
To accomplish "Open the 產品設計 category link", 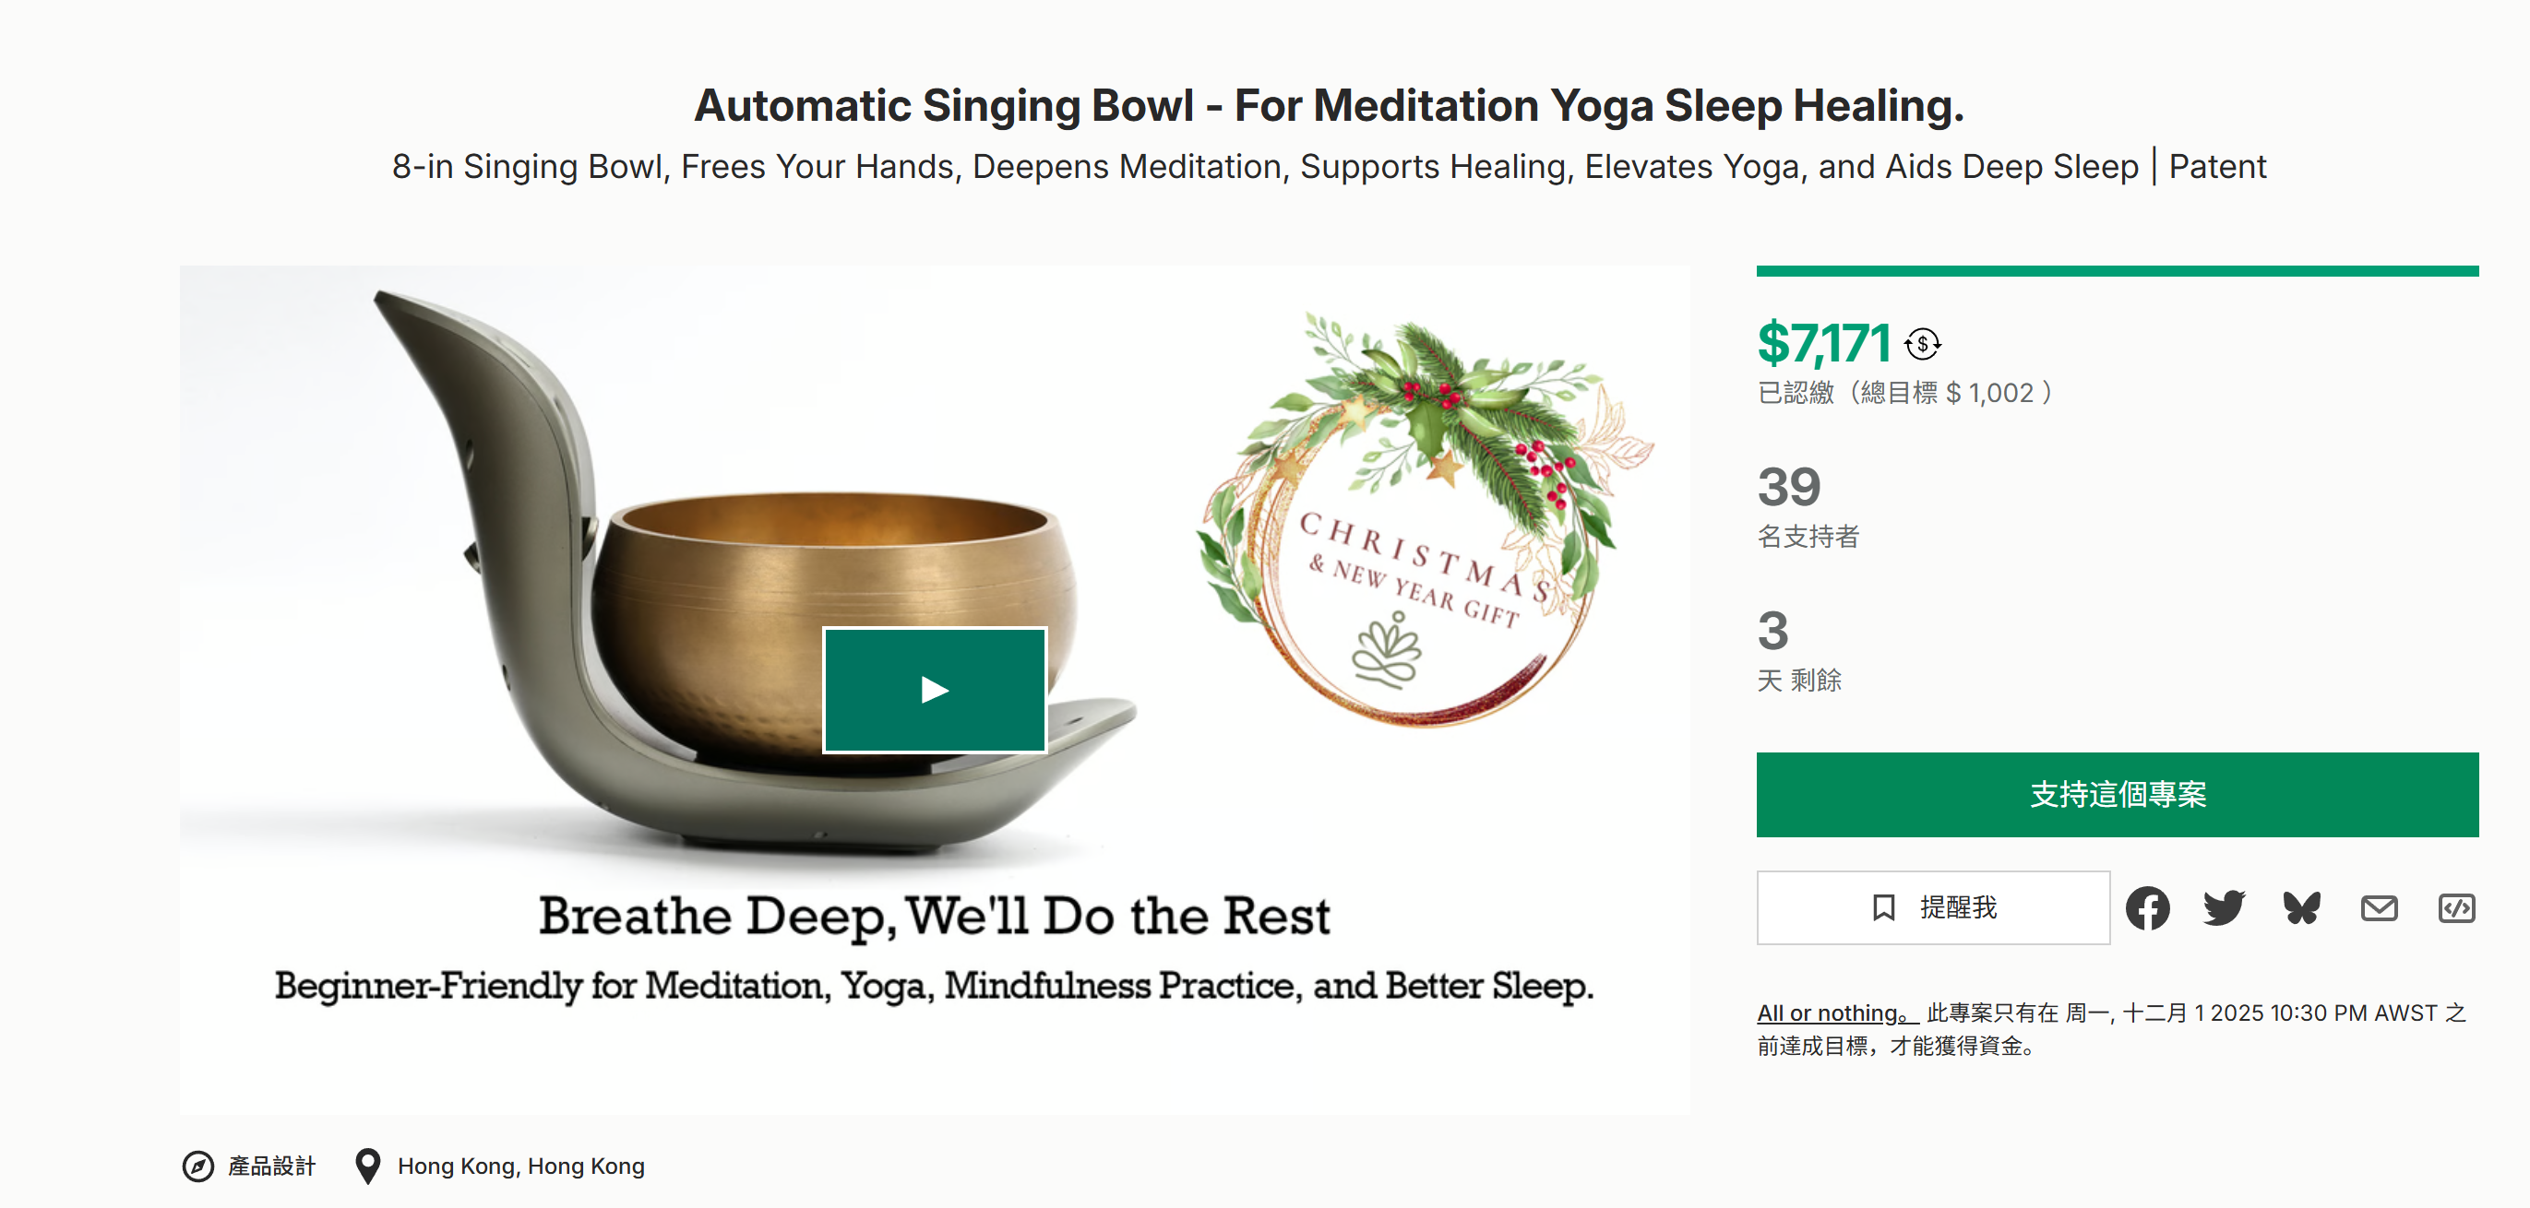I will click(x=271, y=1166).
